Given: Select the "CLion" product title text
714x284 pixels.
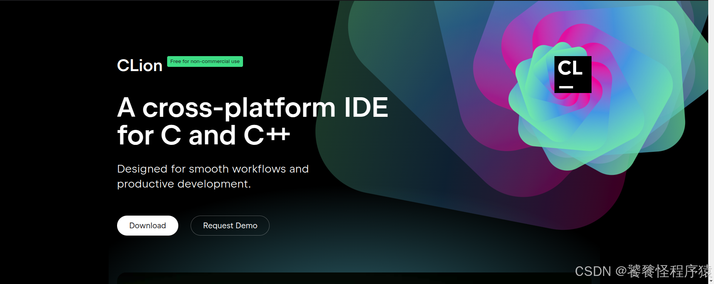Looking at the screenshot, I should click(x=140, y=66).
